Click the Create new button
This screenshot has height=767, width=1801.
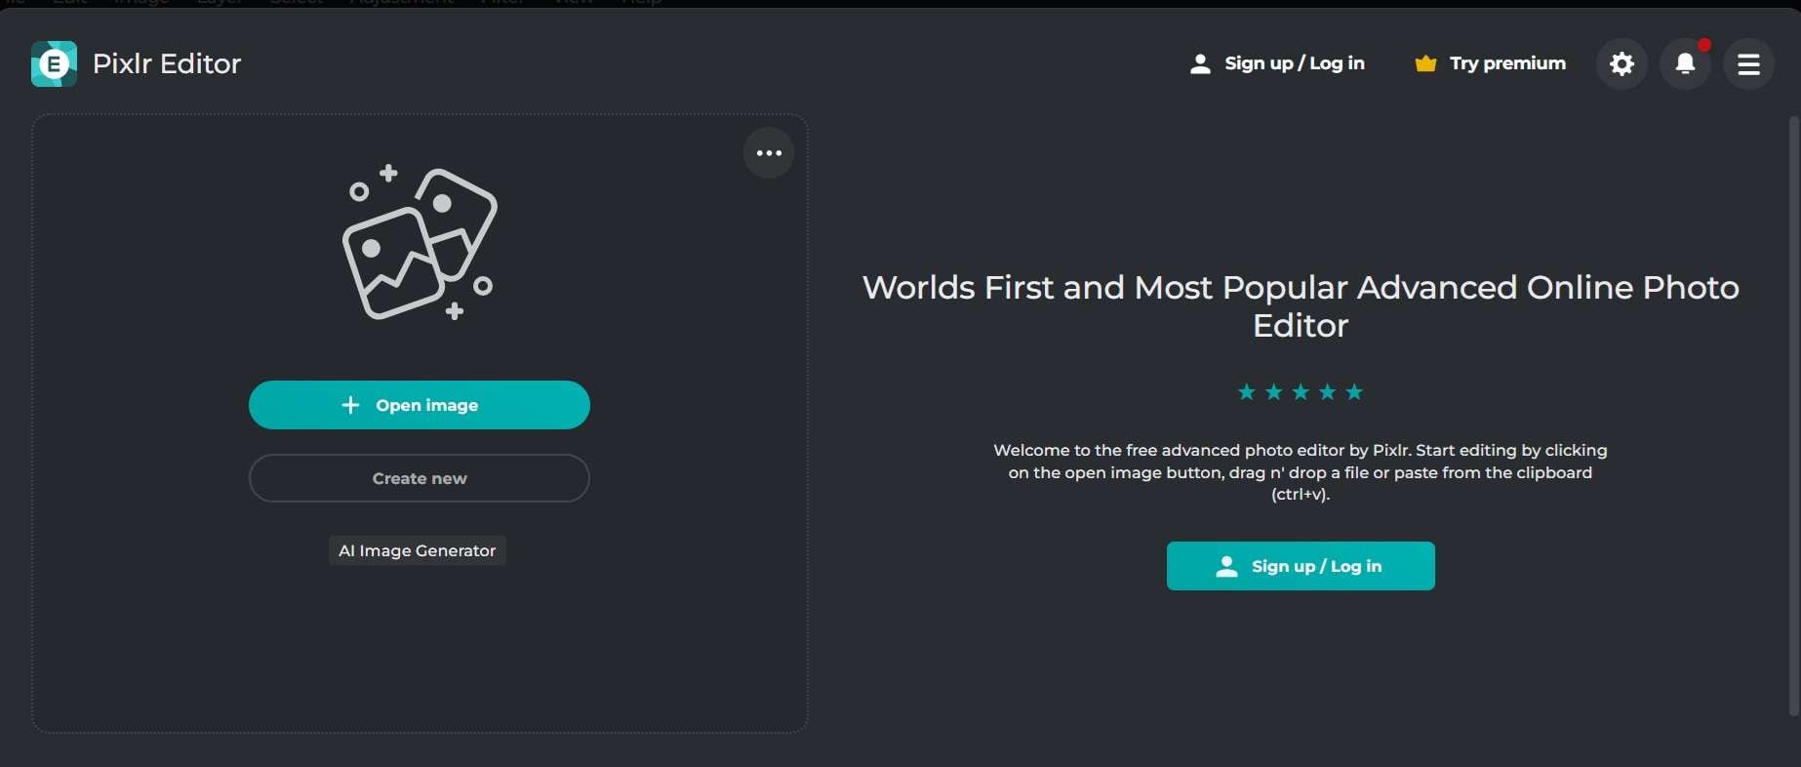[x=420, y=478]
